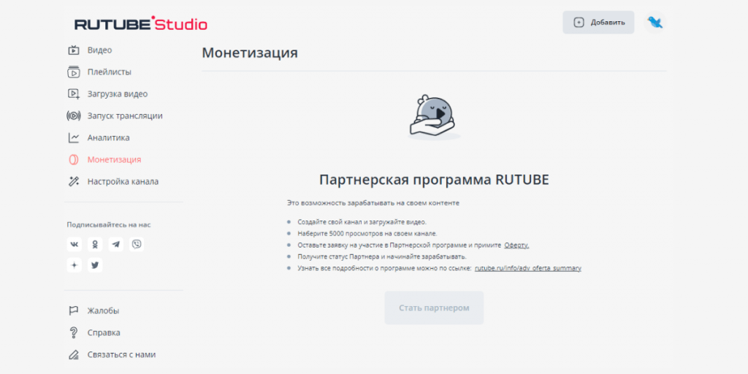Click the Viber icon
This screenshot has width=748, height=374.
click(137, 244)
